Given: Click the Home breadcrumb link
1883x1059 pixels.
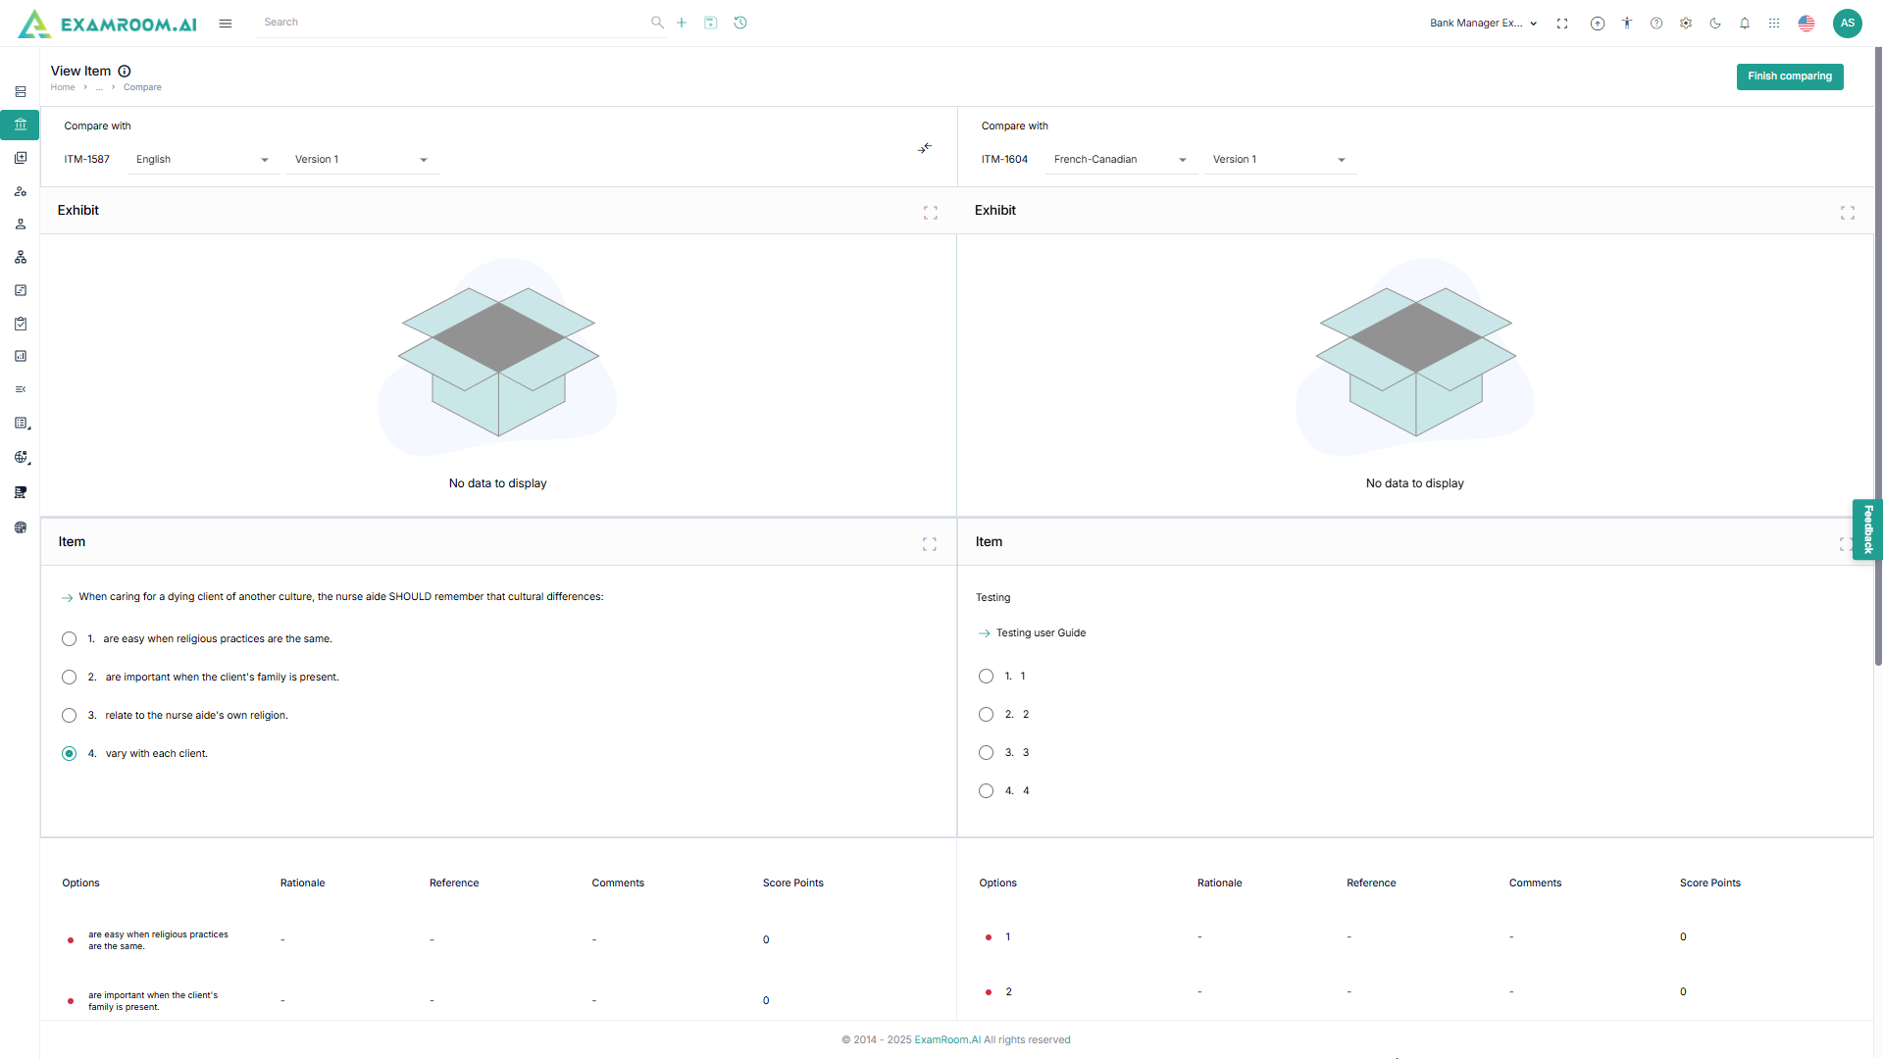Looking at the screenshot, I should tap(63, 87).
